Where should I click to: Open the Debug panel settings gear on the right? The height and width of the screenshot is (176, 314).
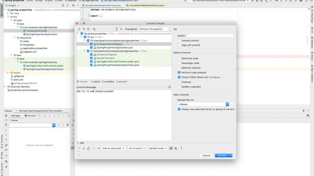tap(303, 111)
